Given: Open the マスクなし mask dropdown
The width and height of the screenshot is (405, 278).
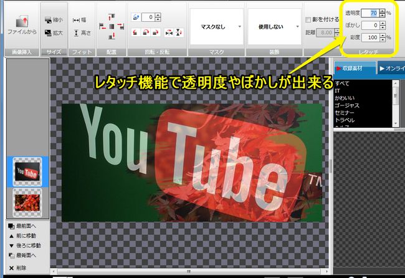Looking at the screenshot, I should [216, 27].
